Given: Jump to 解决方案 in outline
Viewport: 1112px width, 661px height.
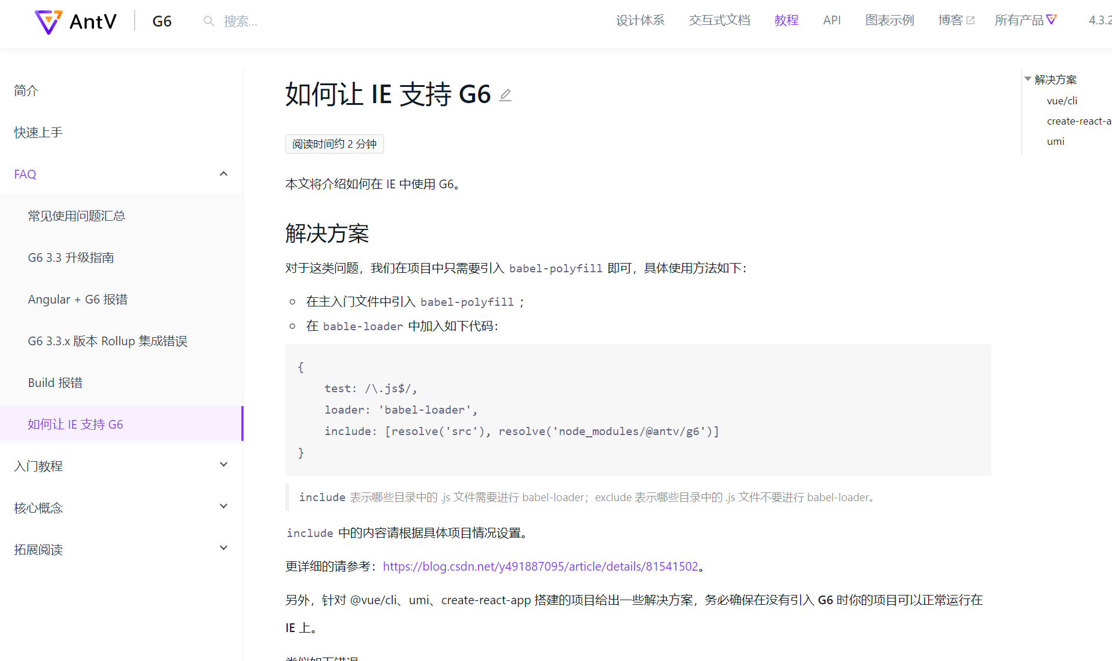Looking at the screenshot, I should point(1055,79).
